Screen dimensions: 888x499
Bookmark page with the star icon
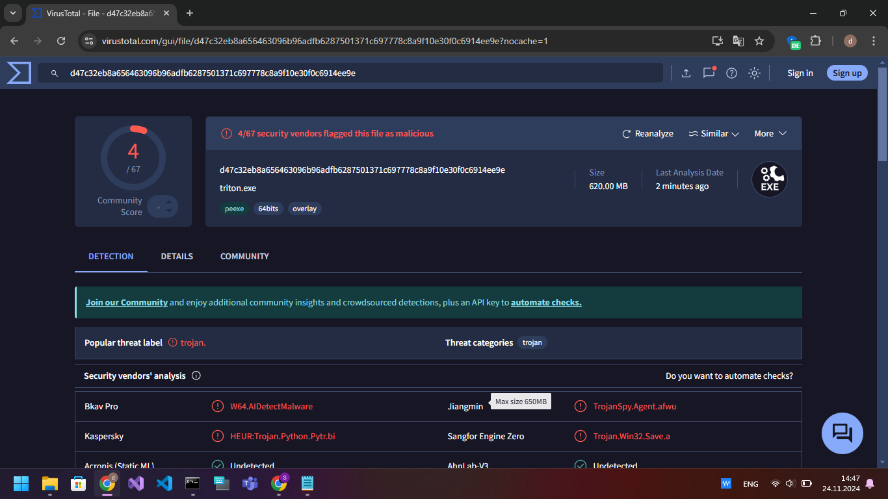pyautogui.click(x=759, y=41)
